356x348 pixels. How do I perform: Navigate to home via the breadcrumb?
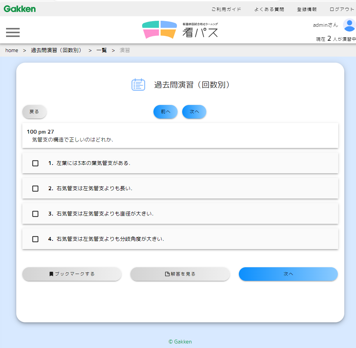tap(11, 50)
